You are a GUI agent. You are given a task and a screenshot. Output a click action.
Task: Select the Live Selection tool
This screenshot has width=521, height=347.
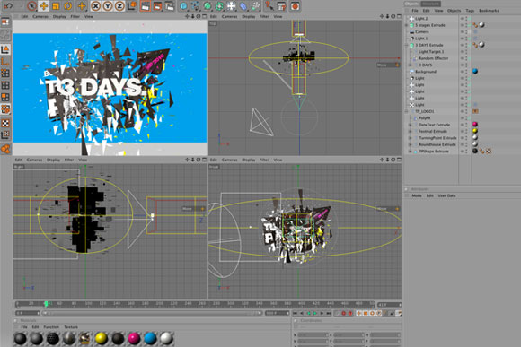click(32, 5)
